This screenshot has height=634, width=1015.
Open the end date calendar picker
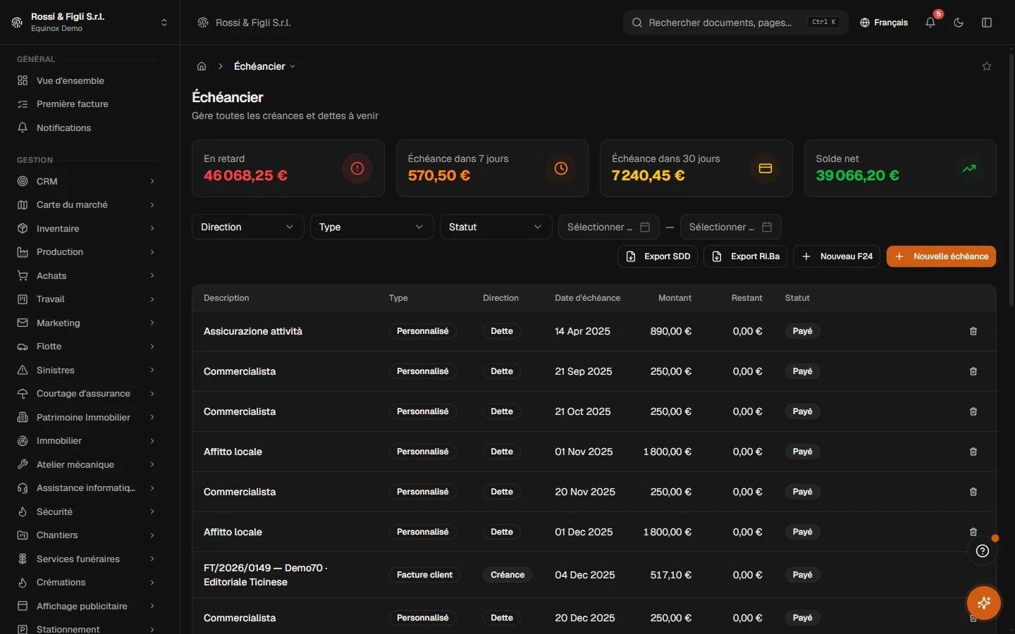[731, 227]
